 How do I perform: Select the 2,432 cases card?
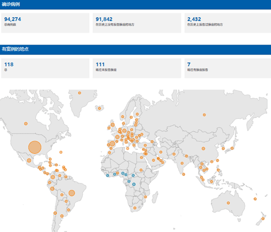[228, 23]
